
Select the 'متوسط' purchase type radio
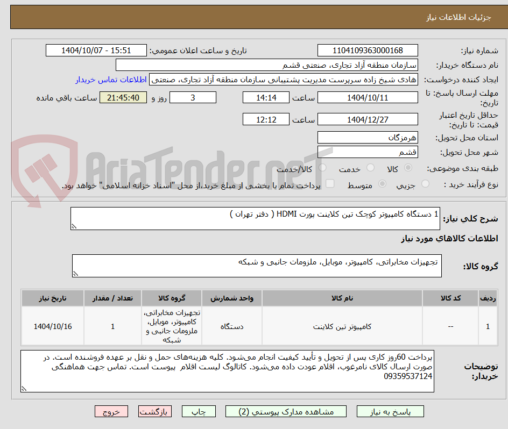[x=382, y=184]
